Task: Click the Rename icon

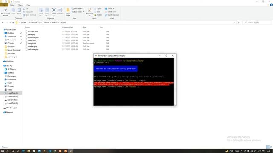Action: [60, 10]
